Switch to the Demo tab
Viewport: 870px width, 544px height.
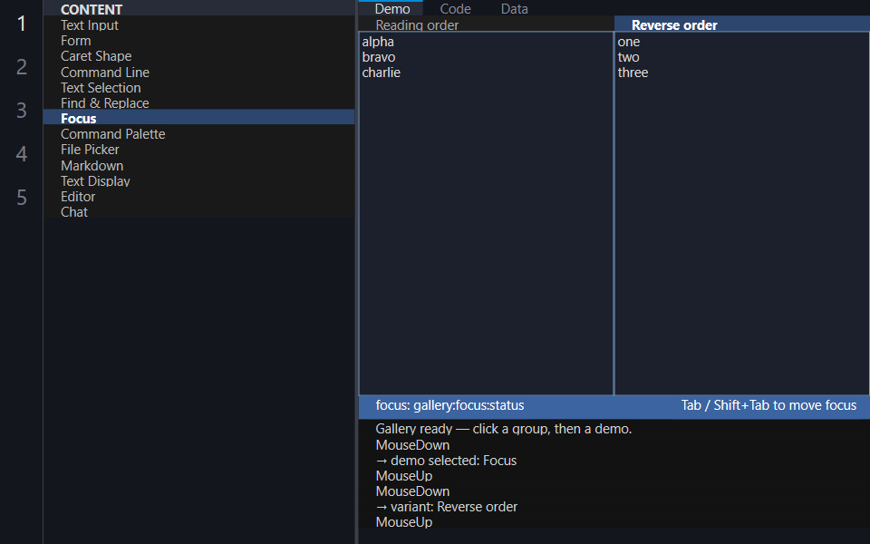coord(391,8)
